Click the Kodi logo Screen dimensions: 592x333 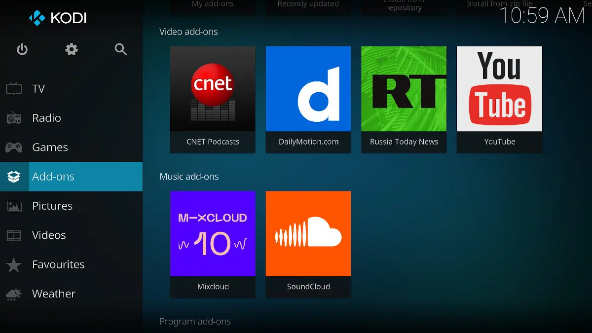point(58,18)
